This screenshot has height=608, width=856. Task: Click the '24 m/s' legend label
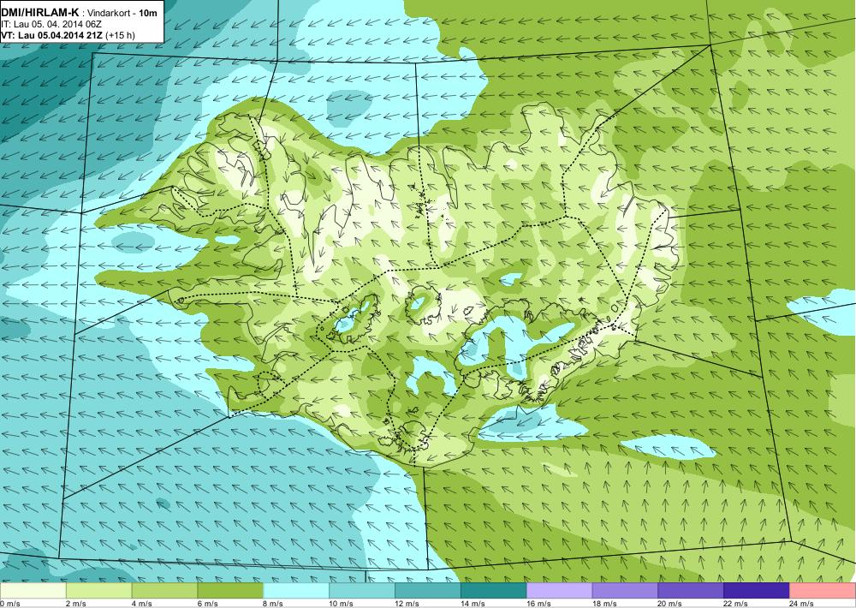pos(802,604)
